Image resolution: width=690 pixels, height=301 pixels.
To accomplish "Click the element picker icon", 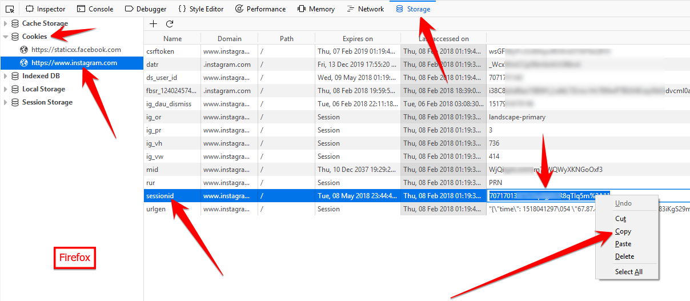I will [x=10, y=9].
